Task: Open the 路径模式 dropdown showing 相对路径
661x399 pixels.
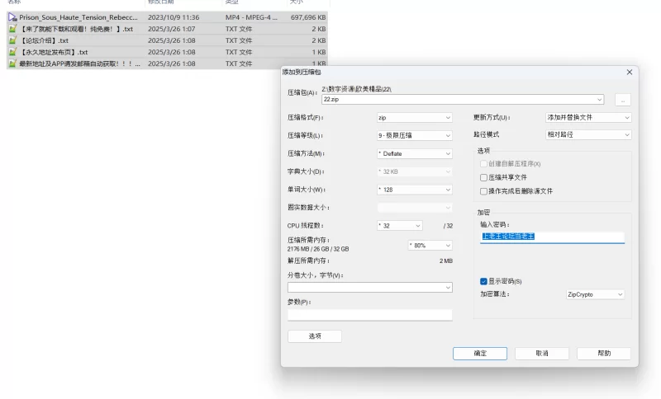Action: click(588, 135)
